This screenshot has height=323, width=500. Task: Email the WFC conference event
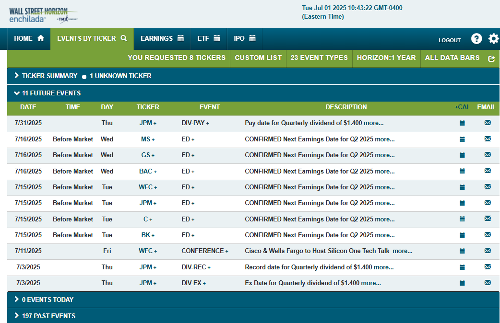(x=488, y=251)
